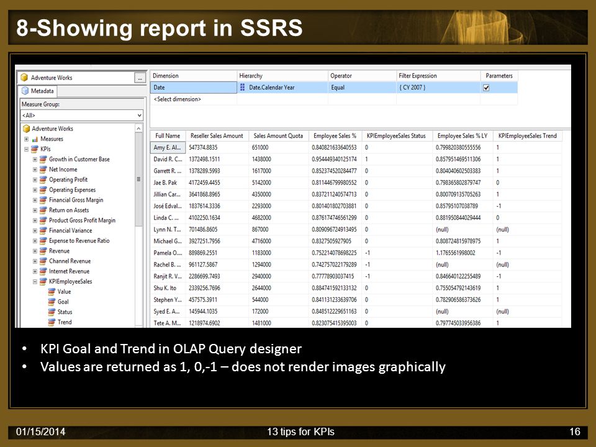This screenshot has height=447, width=596.
Task: Expand the Return on Assets KPI
Action: pyautogui.click(x=35, y=210)
